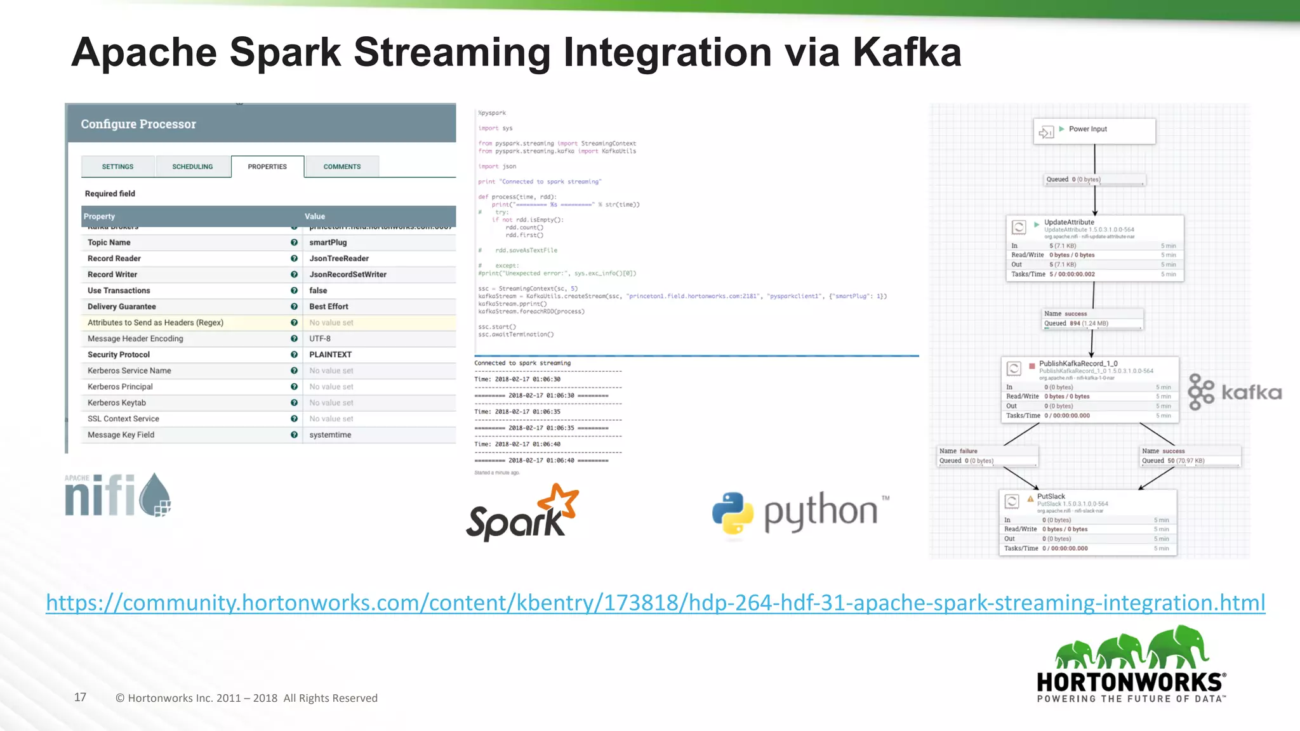
Task: Click the success connection queued 894
Action: (1093, 319)
